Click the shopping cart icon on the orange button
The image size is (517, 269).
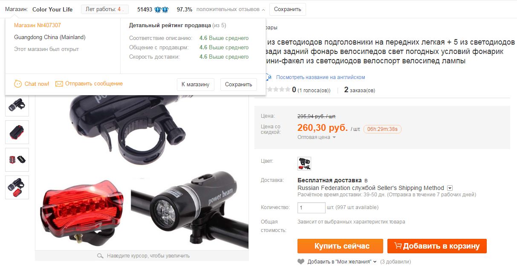pos(398,246)
